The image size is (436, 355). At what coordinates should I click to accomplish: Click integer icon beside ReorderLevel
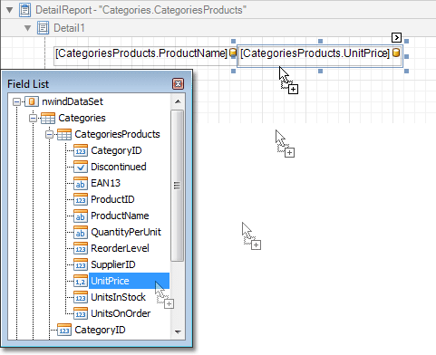(81, 248)
